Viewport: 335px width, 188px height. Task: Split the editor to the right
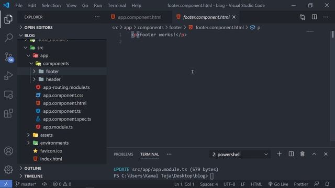pos(314,17)
